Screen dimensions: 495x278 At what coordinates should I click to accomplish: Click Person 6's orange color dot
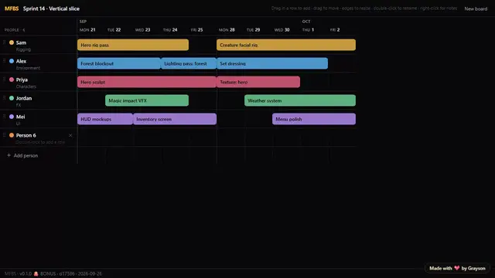(x=12, y=135)
